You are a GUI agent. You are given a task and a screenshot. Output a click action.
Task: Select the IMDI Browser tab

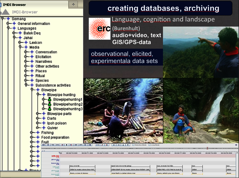tap(34, 4)
